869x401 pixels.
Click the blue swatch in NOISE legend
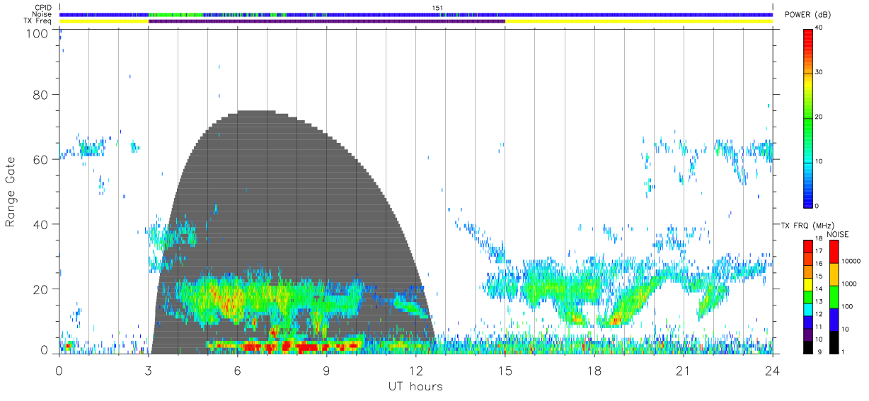(833, 320)
